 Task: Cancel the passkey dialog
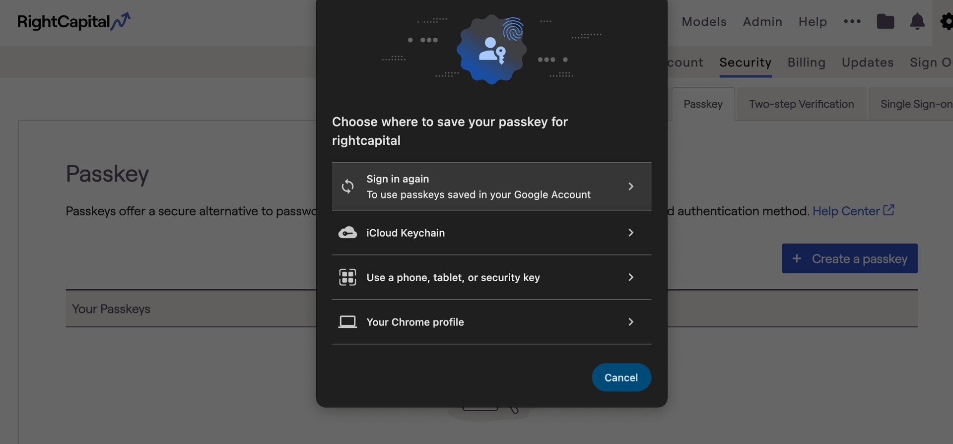click(x=621, y=378)
